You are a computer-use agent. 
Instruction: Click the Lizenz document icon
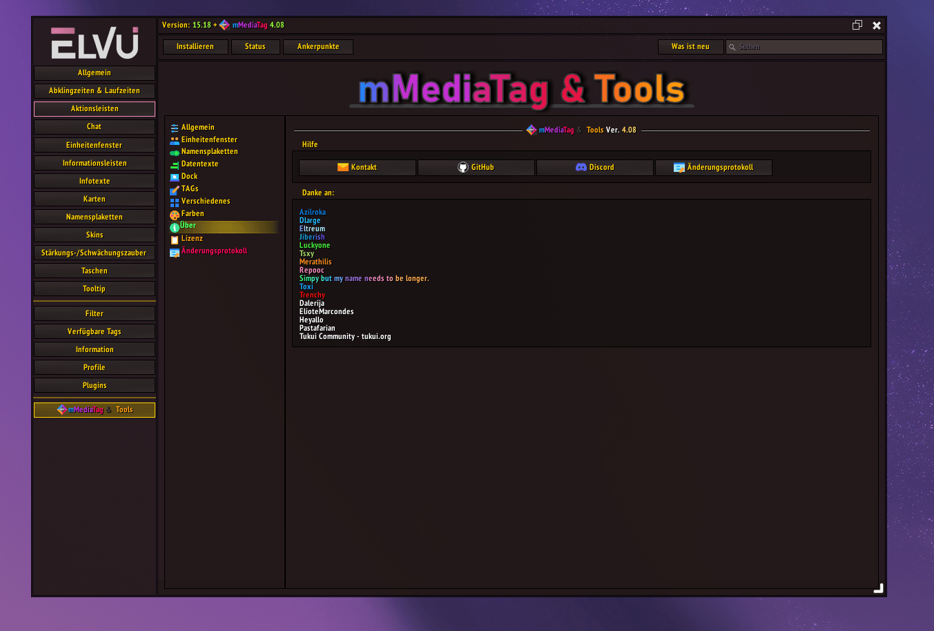click(x=175, y=240)
